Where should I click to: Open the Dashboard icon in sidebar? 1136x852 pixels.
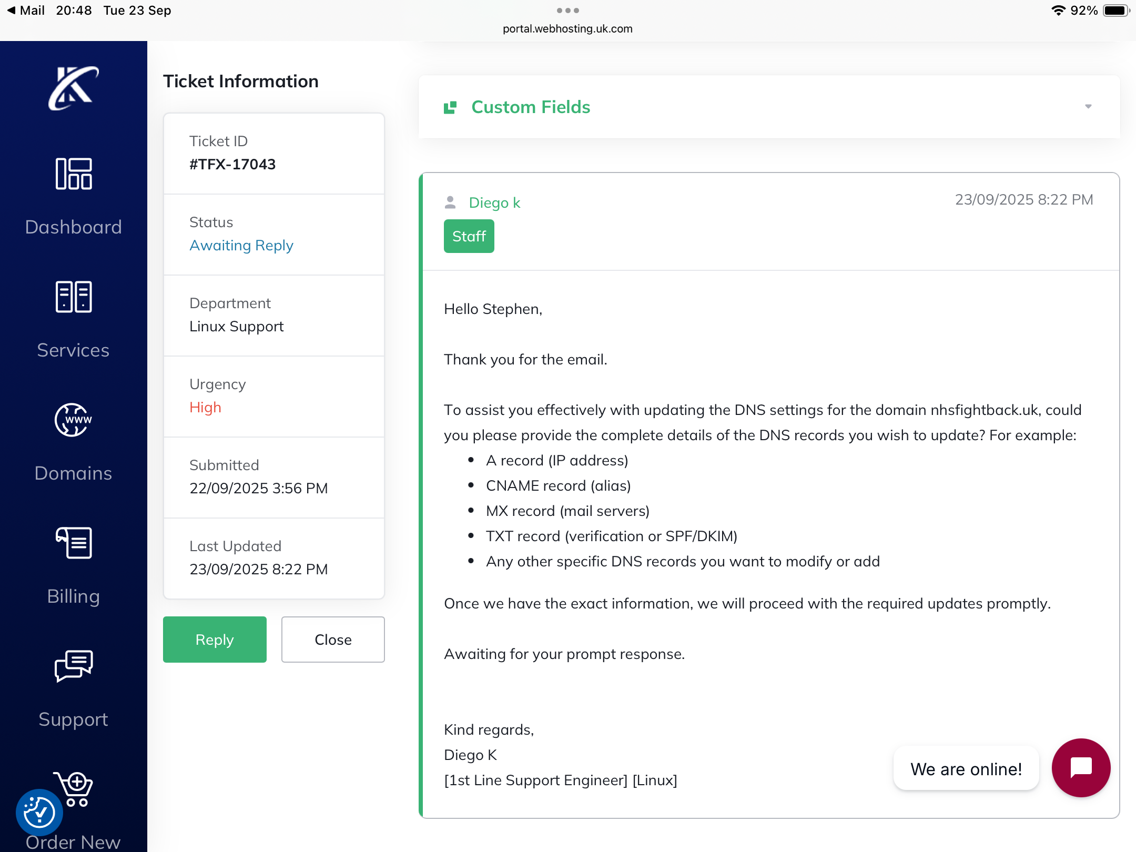pyautogui.click(x=73, y=174)
